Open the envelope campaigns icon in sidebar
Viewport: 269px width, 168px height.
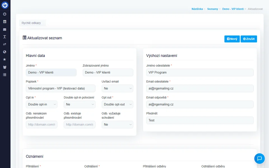tap(4, 29)
